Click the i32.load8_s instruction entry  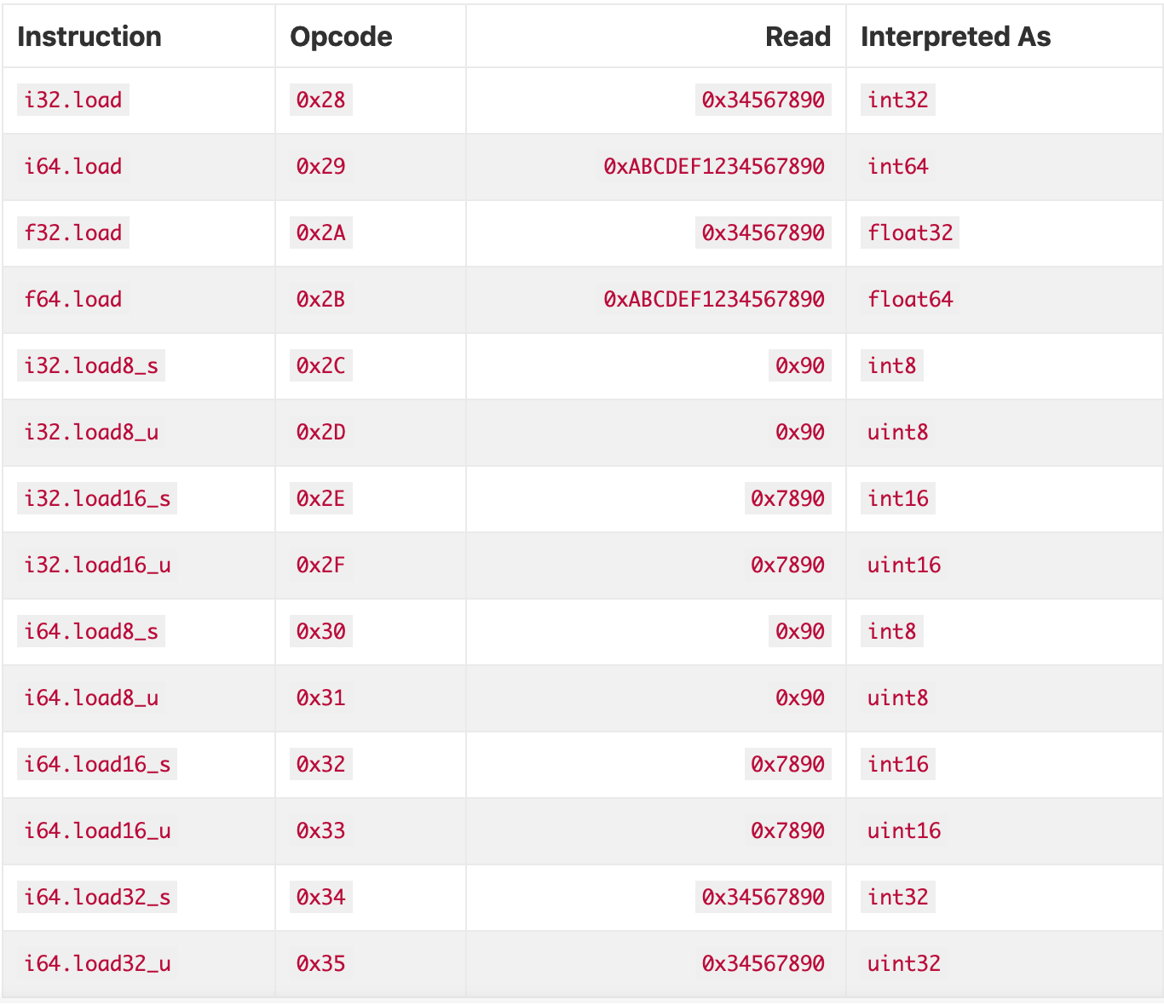[91, 365]
